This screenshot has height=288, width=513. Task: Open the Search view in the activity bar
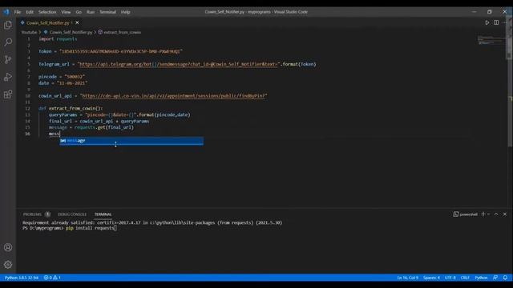click(8, 42)
